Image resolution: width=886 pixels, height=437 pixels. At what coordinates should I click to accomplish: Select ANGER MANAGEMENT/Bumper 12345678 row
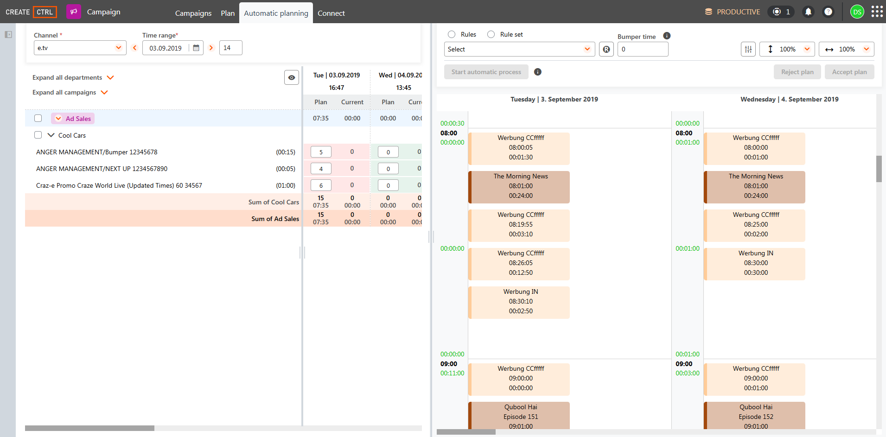[x=163, y=152]
